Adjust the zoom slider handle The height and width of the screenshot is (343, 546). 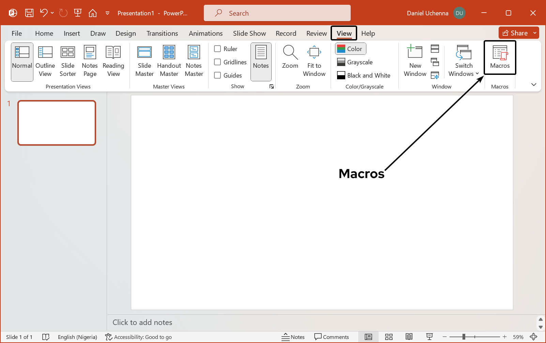click(464, 337)
